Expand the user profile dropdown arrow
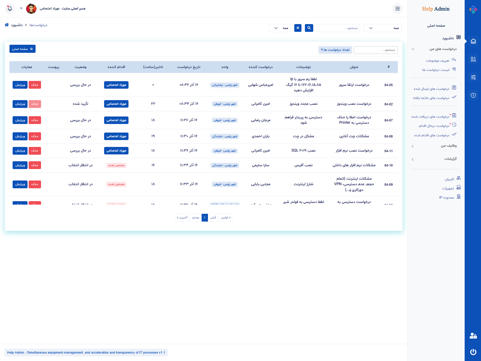The image size is (481, 361). [21, 9]
